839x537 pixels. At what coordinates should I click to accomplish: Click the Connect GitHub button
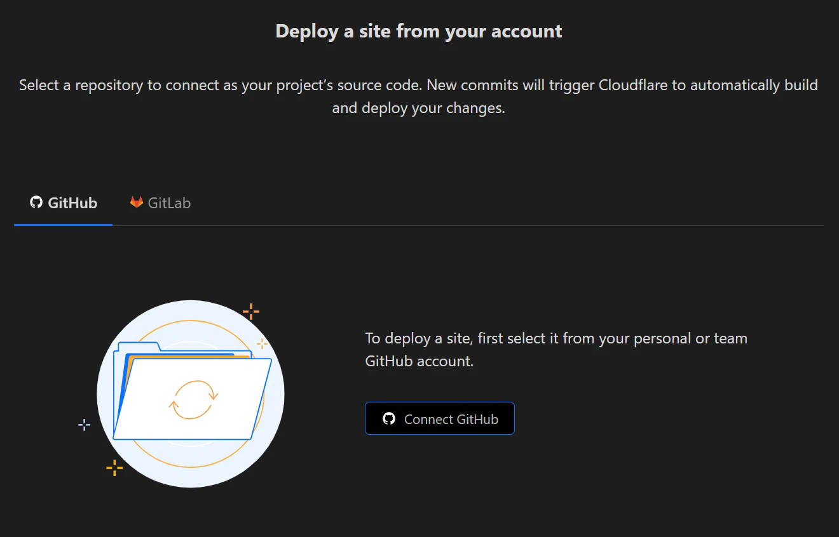coord(440,419)
